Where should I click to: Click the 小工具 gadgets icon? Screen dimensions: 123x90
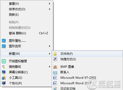point(4,78)
